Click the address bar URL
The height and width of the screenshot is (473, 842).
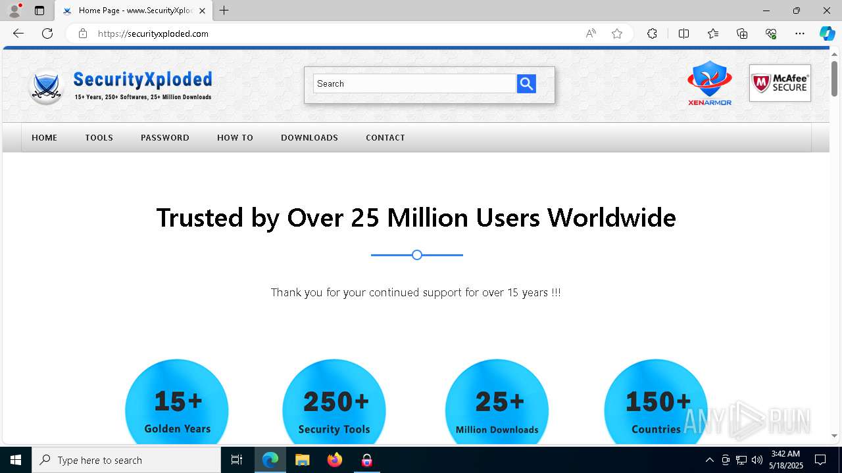tap(153, 34)
